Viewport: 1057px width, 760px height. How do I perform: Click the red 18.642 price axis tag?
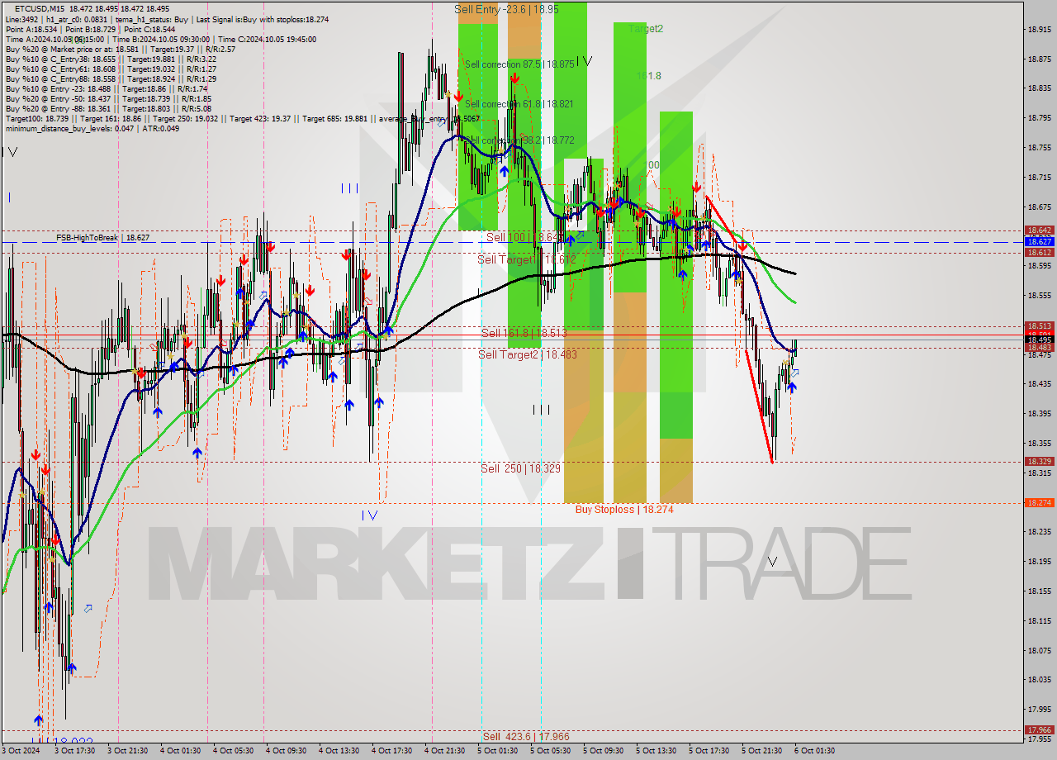(x=1039, y=230)
